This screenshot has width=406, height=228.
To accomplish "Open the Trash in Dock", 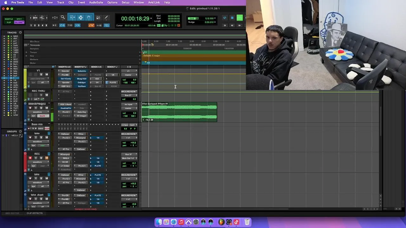I will [247, 222].
